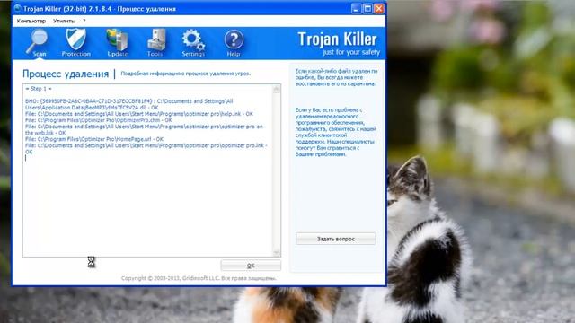Click the Задать вопрос button
Image resolution: width=575 pixels, height=323 pixels.
coord(335,239)
